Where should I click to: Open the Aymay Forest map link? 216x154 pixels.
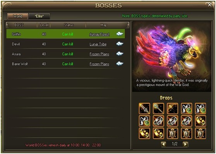(x=99, y=34)
